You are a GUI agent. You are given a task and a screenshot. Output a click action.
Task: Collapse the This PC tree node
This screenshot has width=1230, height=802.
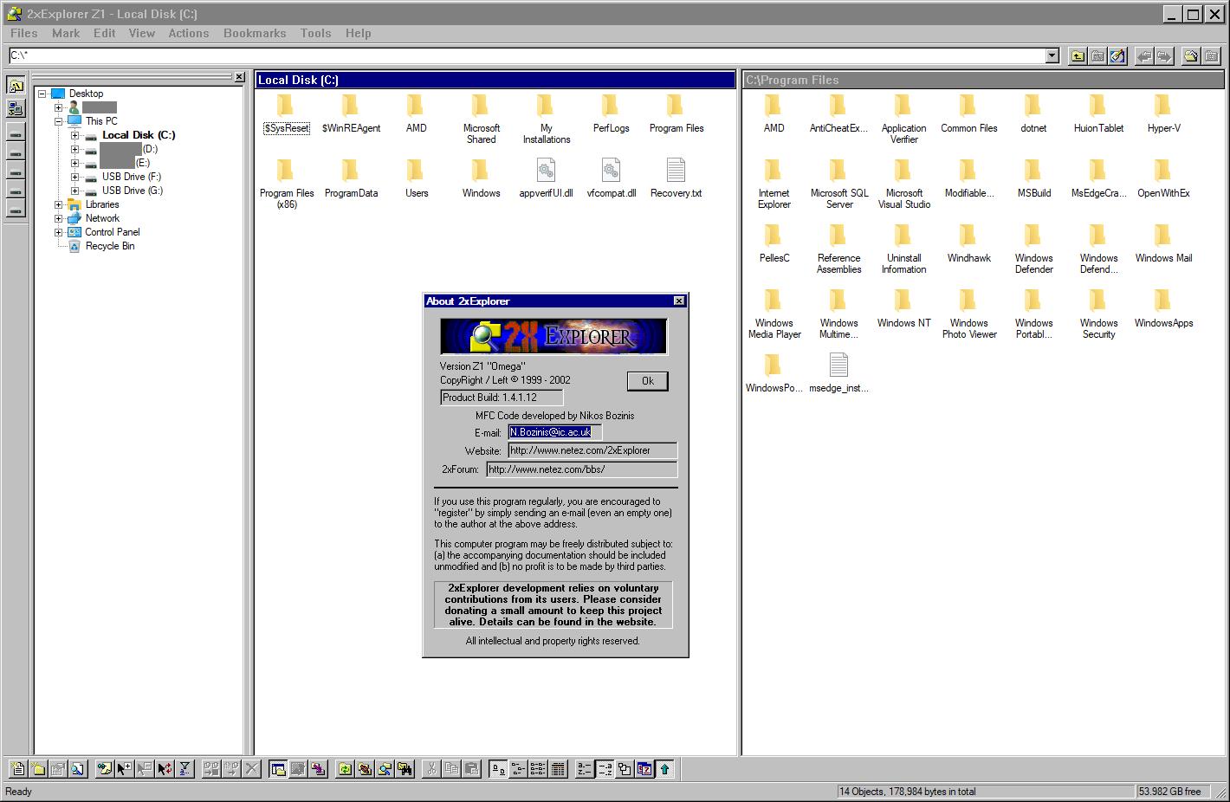[59, 121]
